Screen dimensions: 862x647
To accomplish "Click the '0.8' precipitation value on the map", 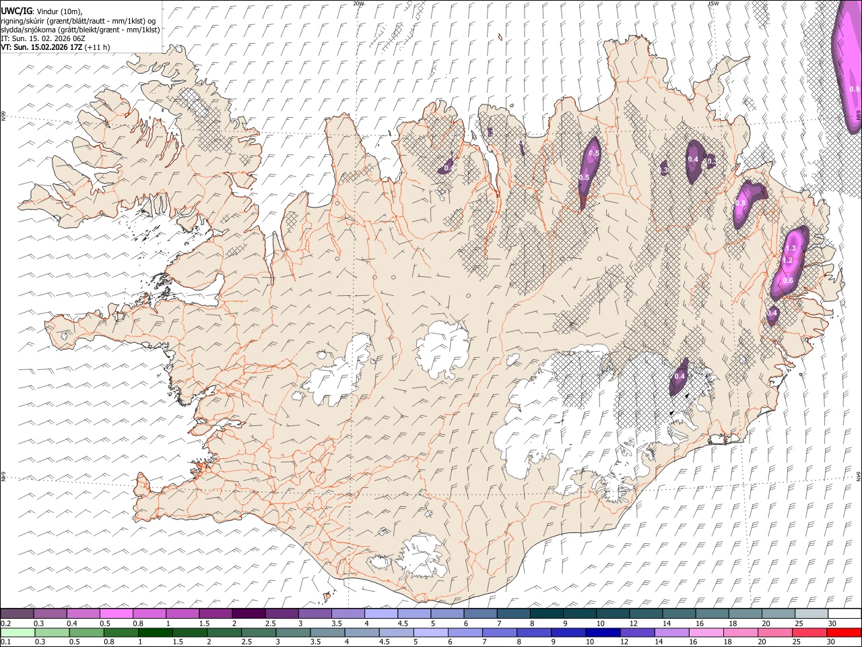I will tap(741, 203).
